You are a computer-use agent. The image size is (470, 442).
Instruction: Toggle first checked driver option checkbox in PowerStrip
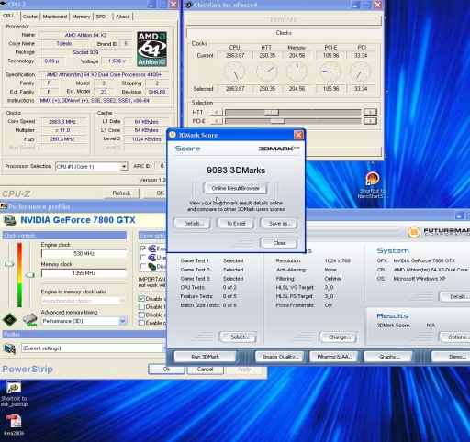pos(142,249)
